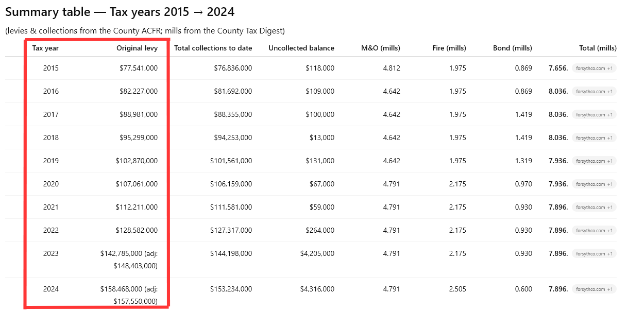Click uncollected balance $264,000
The image size is (628, 310).
click(320, 230)
